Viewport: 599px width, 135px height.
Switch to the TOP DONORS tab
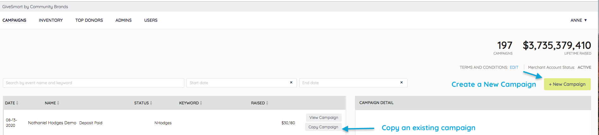(89, 20)
